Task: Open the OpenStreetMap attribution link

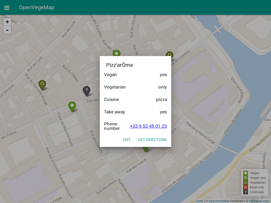Action: (x=219, y=201)
